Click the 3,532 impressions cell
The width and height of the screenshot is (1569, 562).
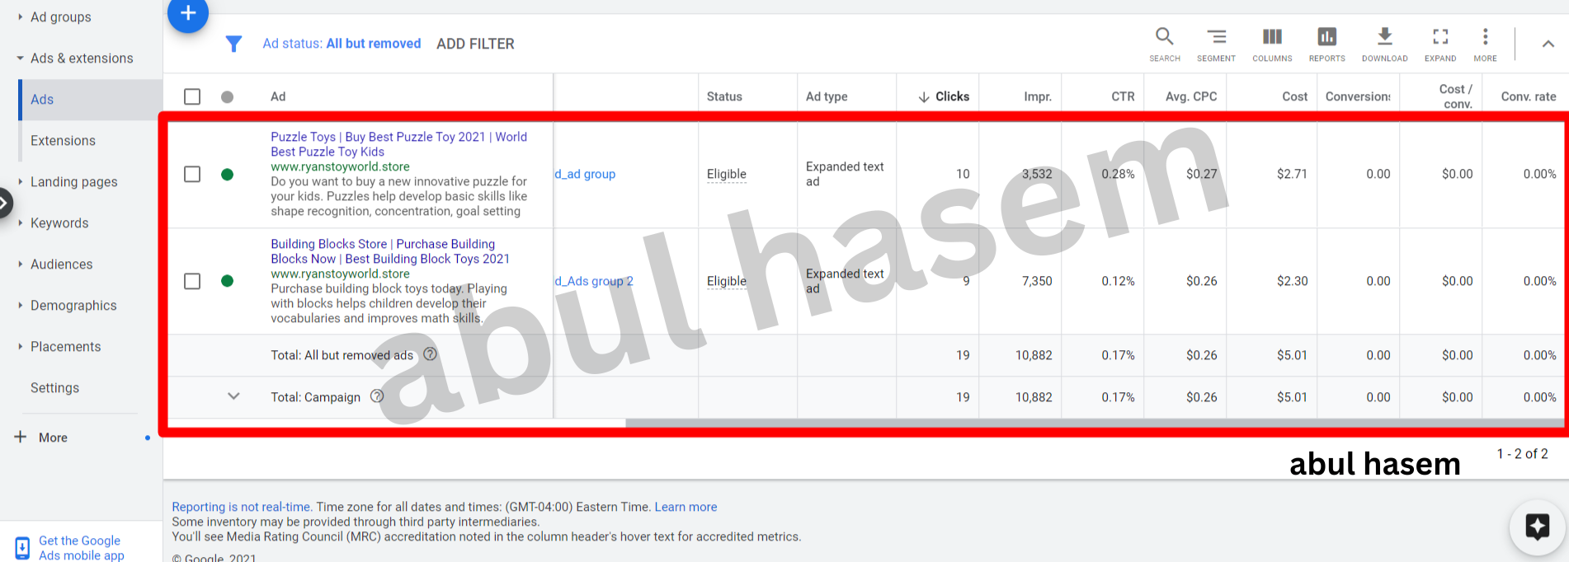[1037, 174]
